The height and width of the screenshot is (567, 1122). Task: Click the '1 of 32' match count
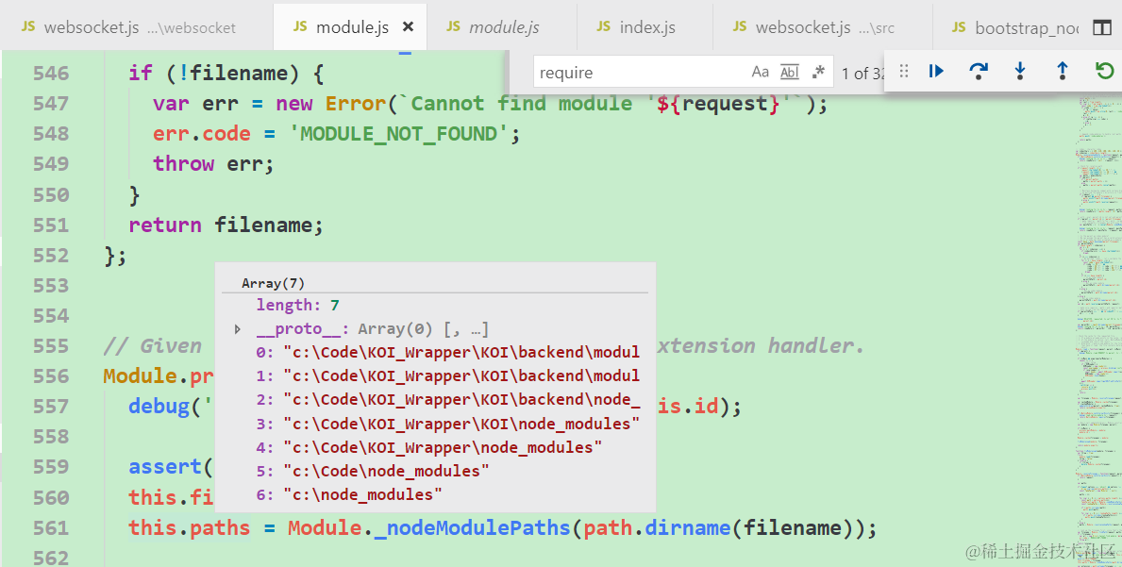point(862,73)
